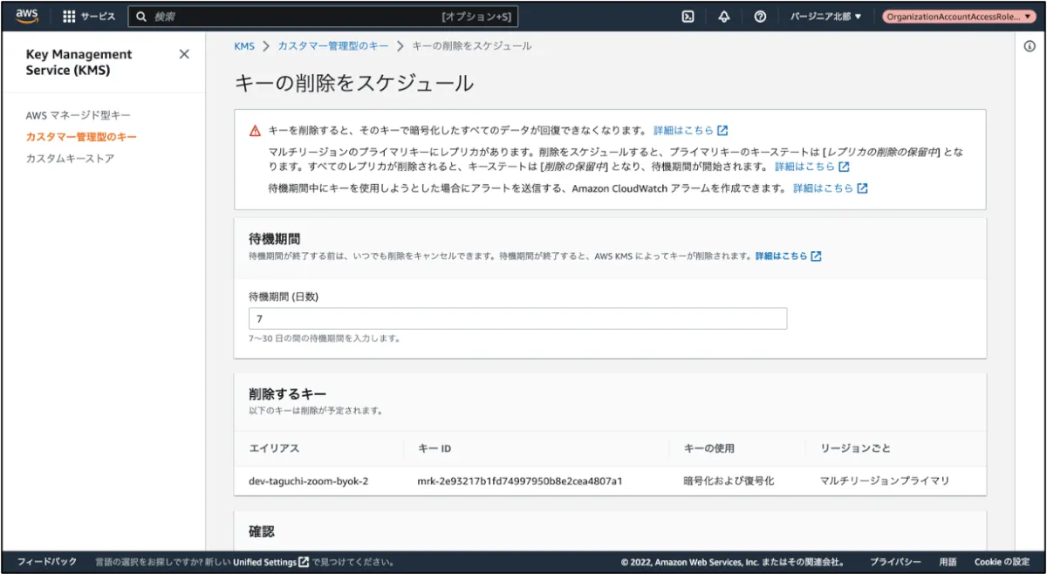Open the services grid menu icon
This screenshot has width=1047, height=574.
click(x=70, y=17)
